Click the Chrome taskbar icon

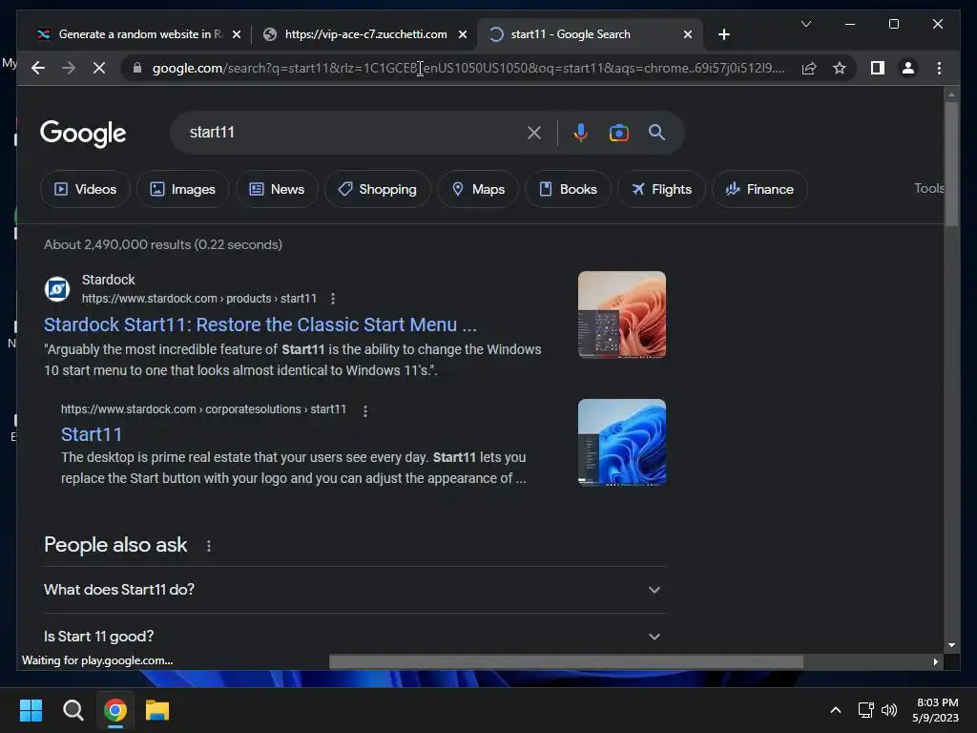pos(114,710)
